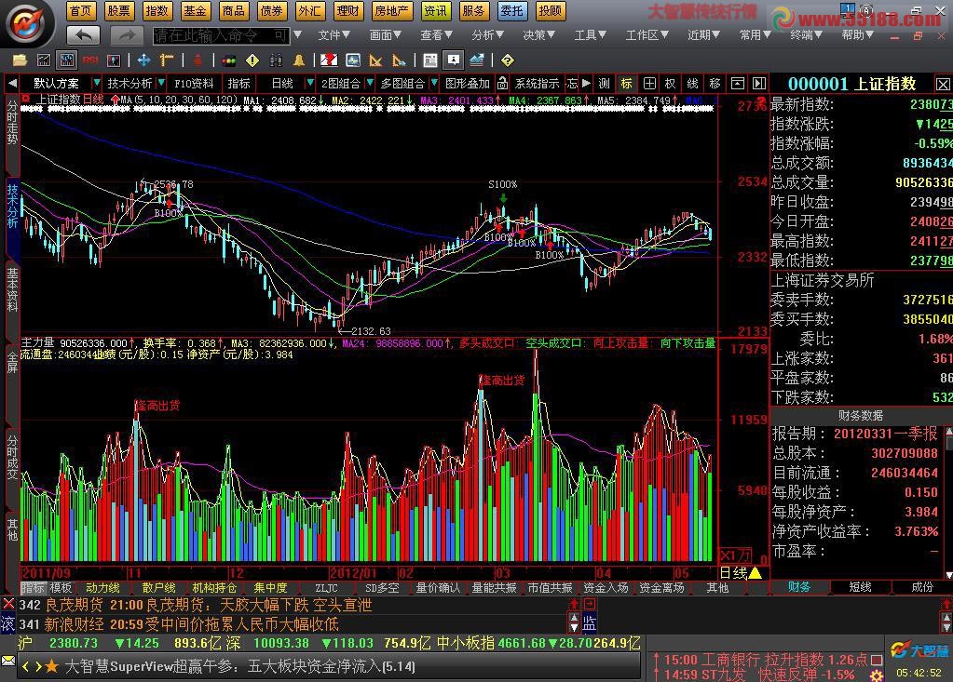Expand the command input box dropdown arrow
Screen dimensions: 953x682
click(298, 35)
